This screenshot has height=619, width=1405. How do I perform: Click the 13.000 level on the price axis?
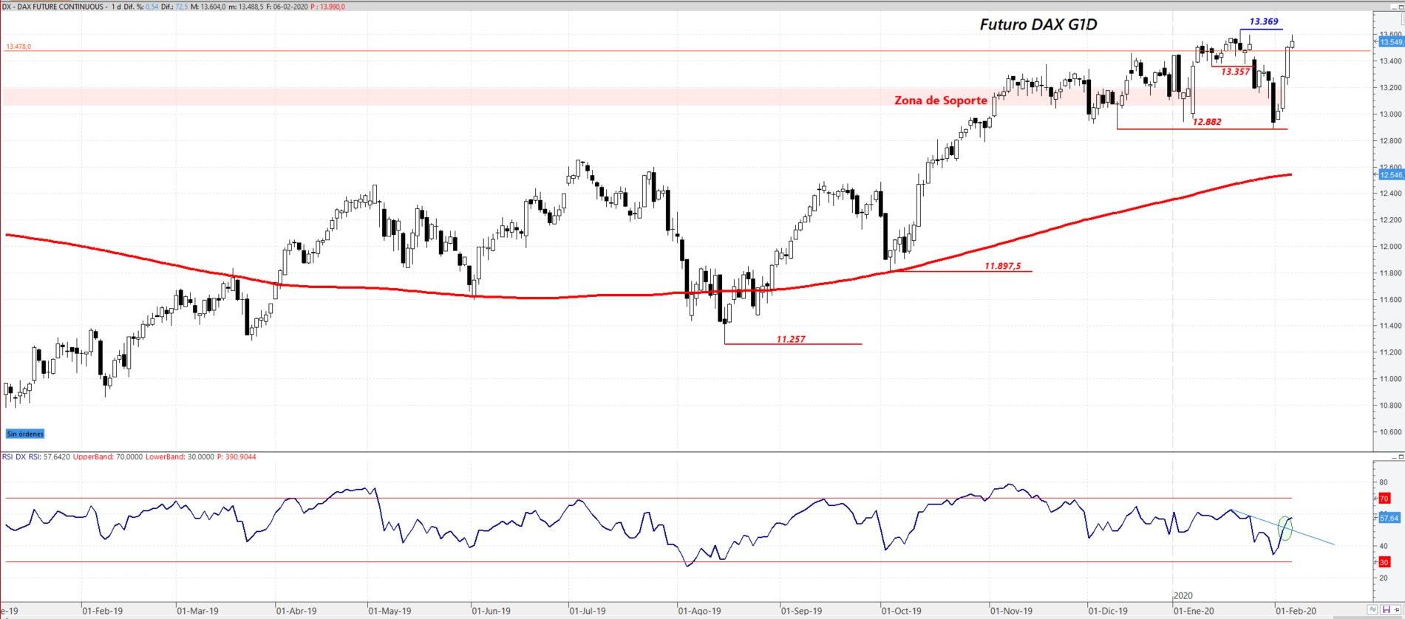click(1389, 114)
